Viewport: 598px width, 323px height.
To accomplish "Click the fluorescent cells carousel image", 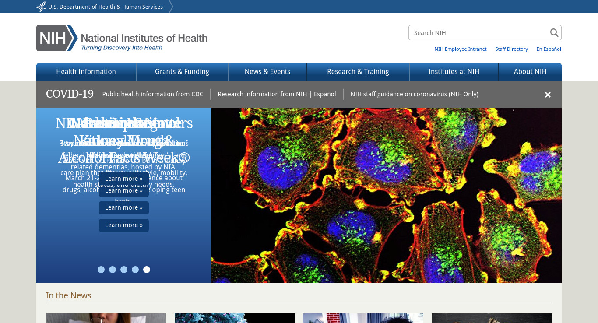I will tap(387, 196).
